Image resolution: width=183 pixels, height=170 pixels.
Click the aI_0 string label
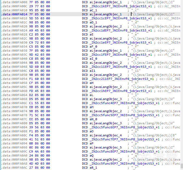[x=93, y=59]
